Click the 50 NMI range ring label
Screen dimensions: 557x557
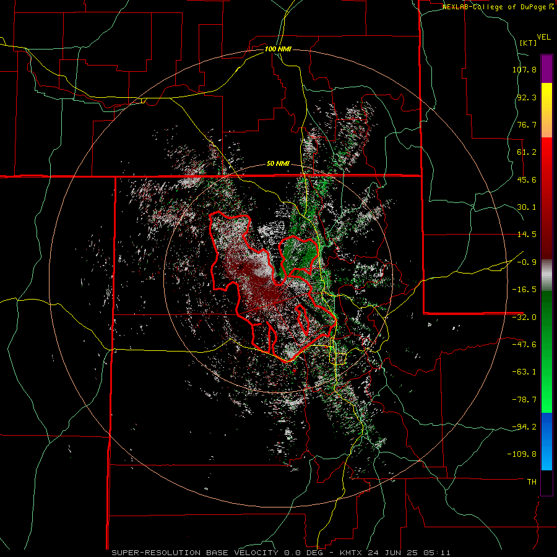[278, 164]
